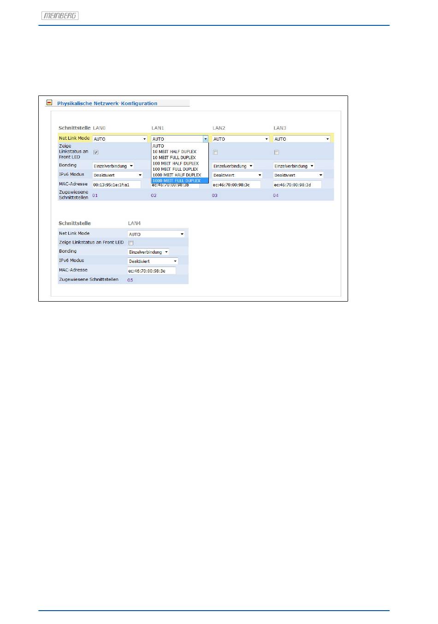Uncheck LAN0 Linkstatus an Front LED
The height and width of the screenshot is (624, 438).
pos(96,152)
